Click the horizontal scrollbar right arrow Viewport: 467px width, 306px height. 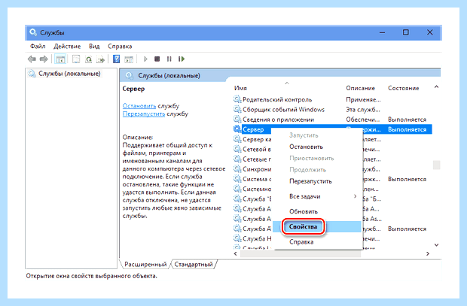(x=428, y=253)
